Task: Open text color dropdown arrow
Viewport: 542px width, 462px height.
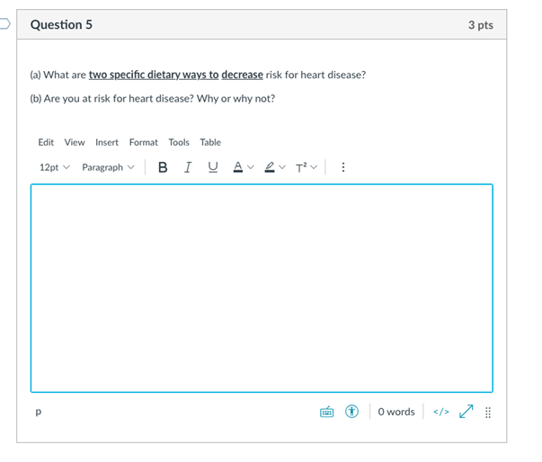Action: [x=251, y=167]
